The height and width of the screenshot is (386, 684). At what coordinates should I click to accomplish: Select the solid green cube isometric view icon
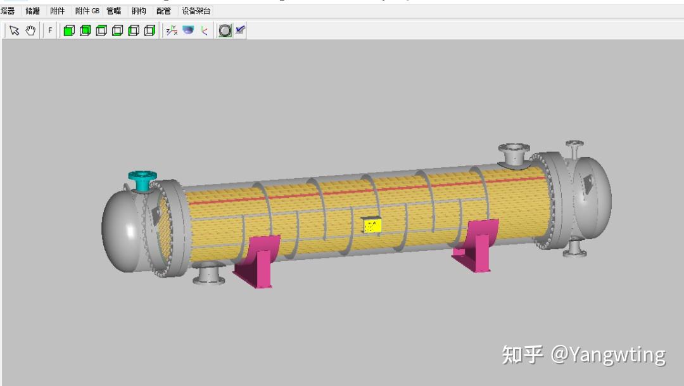[68, 29]
